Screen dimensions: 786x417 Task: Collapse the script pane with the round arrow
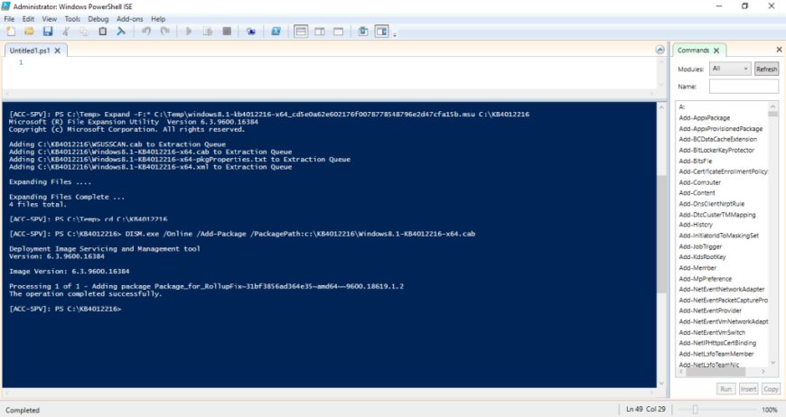click(x=660, y=50)
